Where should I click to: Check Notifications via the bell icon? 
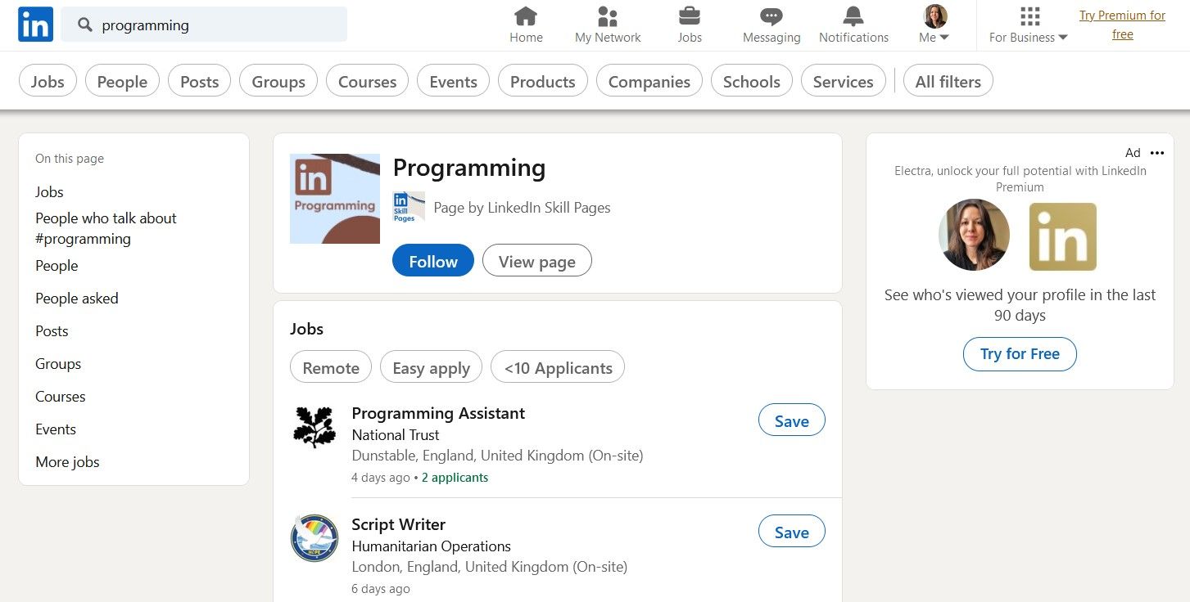pyautogui.click(x=853, y=23)
